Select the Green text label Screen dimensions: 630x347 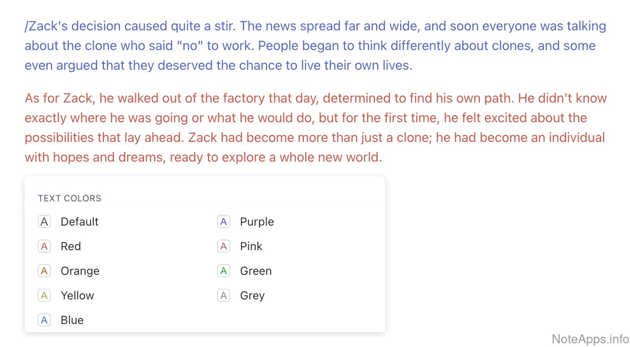pyautogui.click(x=256, y=271)
